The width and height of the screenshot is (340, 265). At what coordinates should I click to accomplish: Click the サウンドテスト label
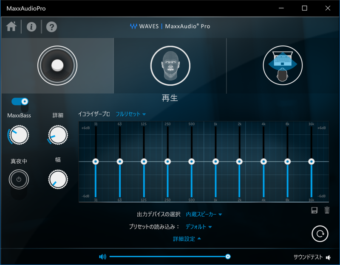point(308,257)
